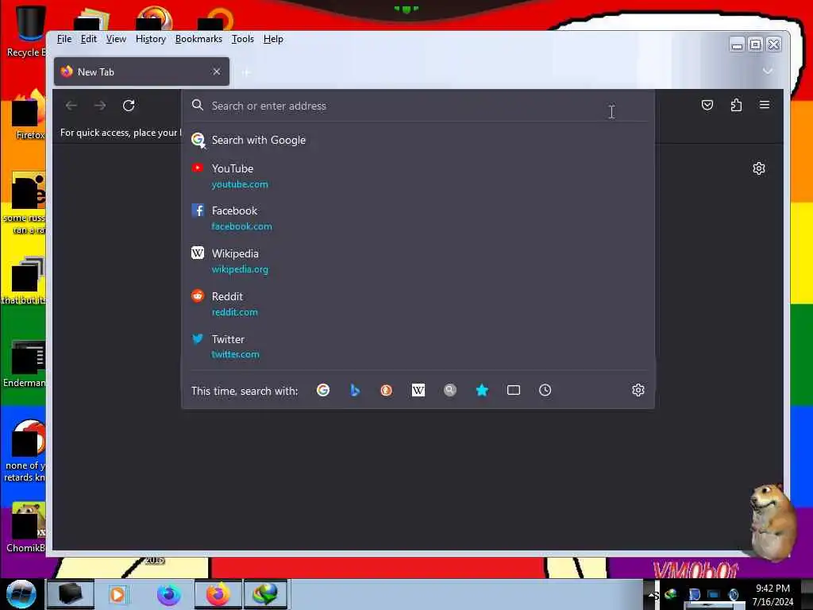
Task: Choose the gray magnifier search engine
Action: point(450,390)
